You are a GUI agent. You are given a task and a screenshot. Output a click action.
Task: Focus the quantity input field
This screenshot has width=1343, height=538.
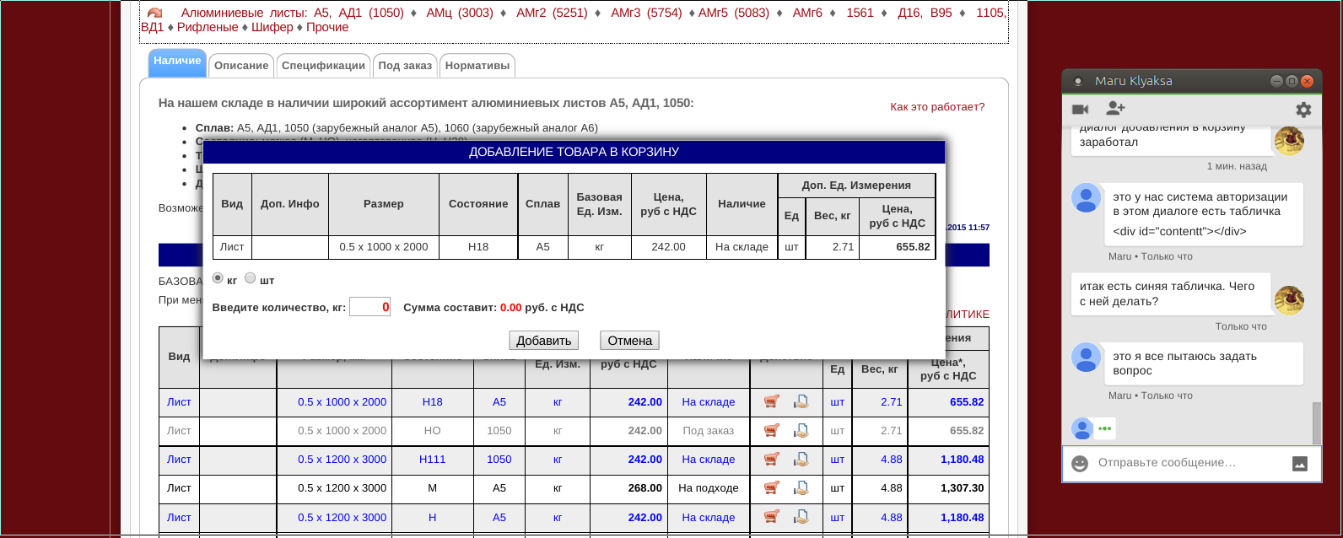370,307
